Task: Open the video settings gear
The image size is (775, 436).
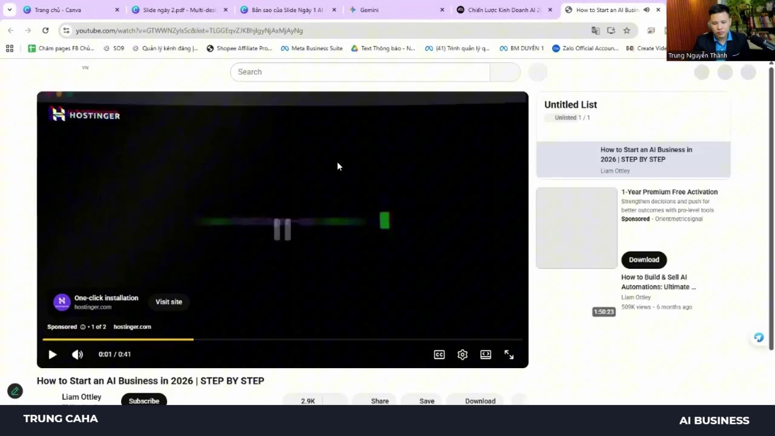Action: [463, 355]
